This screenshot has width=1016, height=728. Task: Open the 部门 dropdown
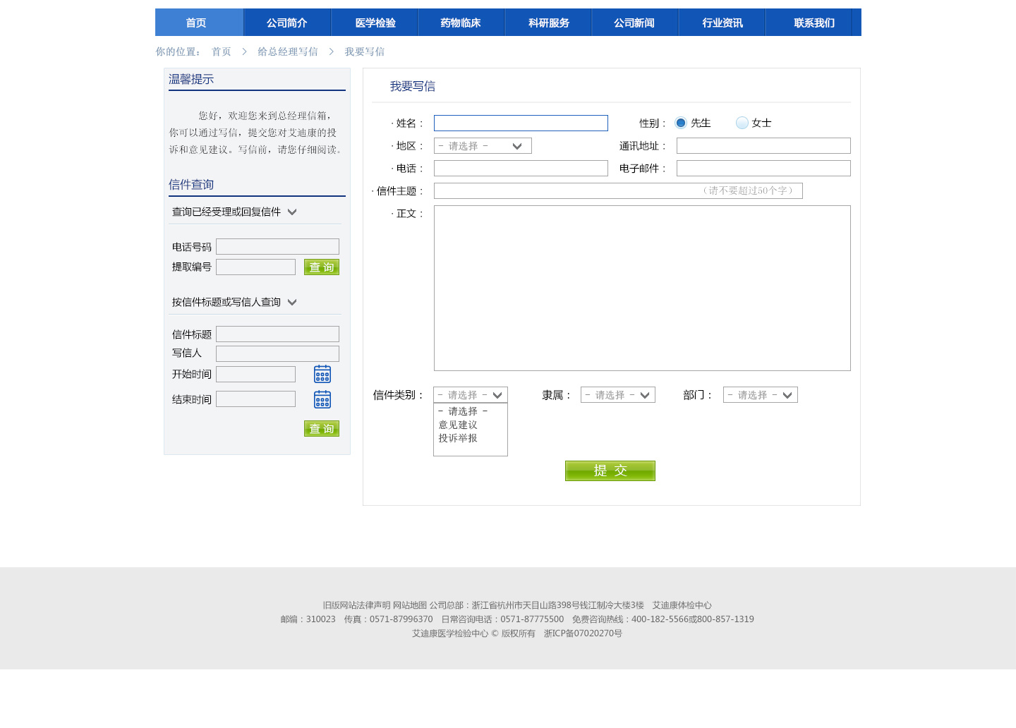(760, 394)
